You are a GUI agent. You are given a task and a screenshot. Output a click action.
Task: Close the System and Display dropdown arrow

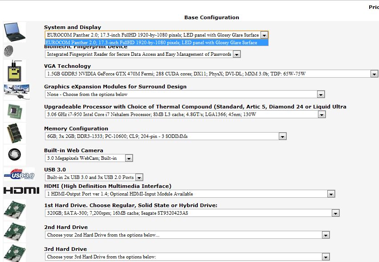(x=265, y=35)
